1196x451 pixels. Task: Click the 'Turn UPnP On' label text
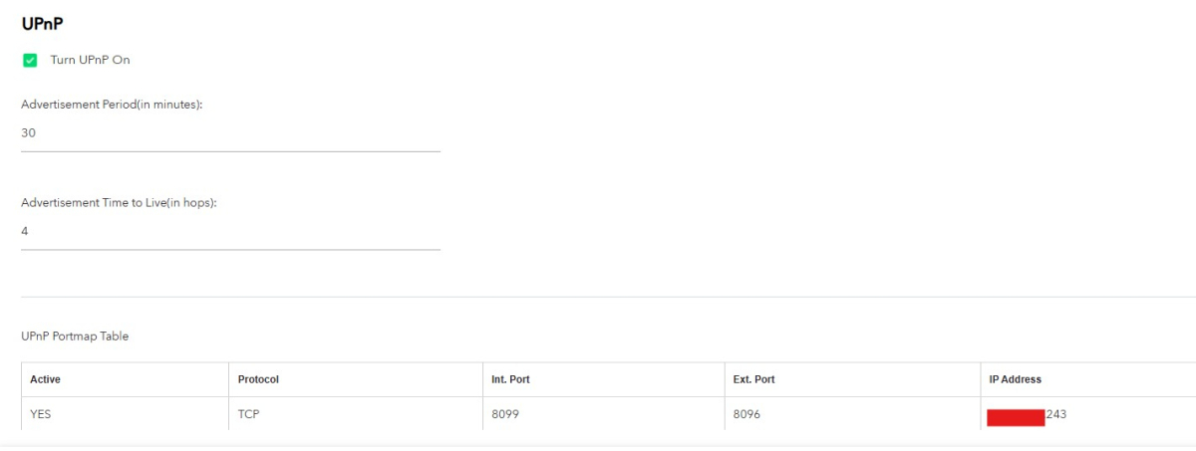click(x=90, y=60)
